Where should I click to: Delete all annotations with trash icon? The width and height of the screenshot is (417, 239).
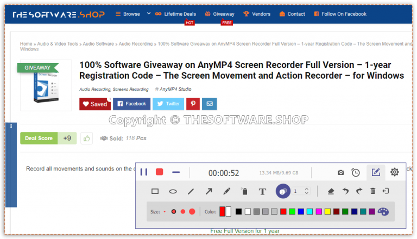[373, 191]
